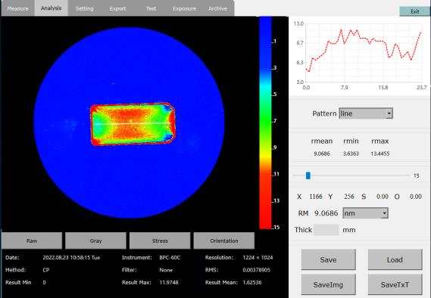This screenshot has height=298, width=431.
Task: Switch to Gray view
Action: (95, 241)
